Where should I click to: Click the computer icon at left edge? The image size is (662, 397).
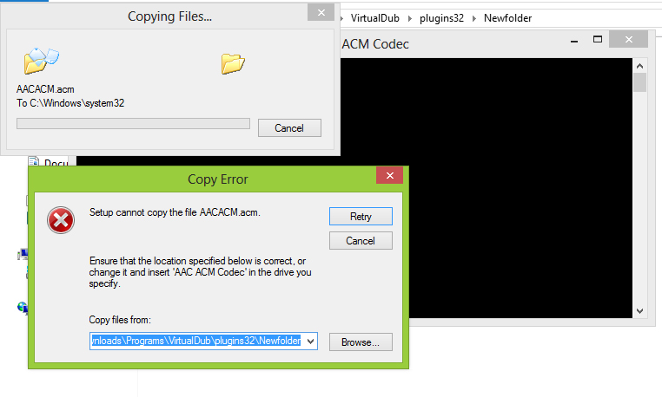23,254
